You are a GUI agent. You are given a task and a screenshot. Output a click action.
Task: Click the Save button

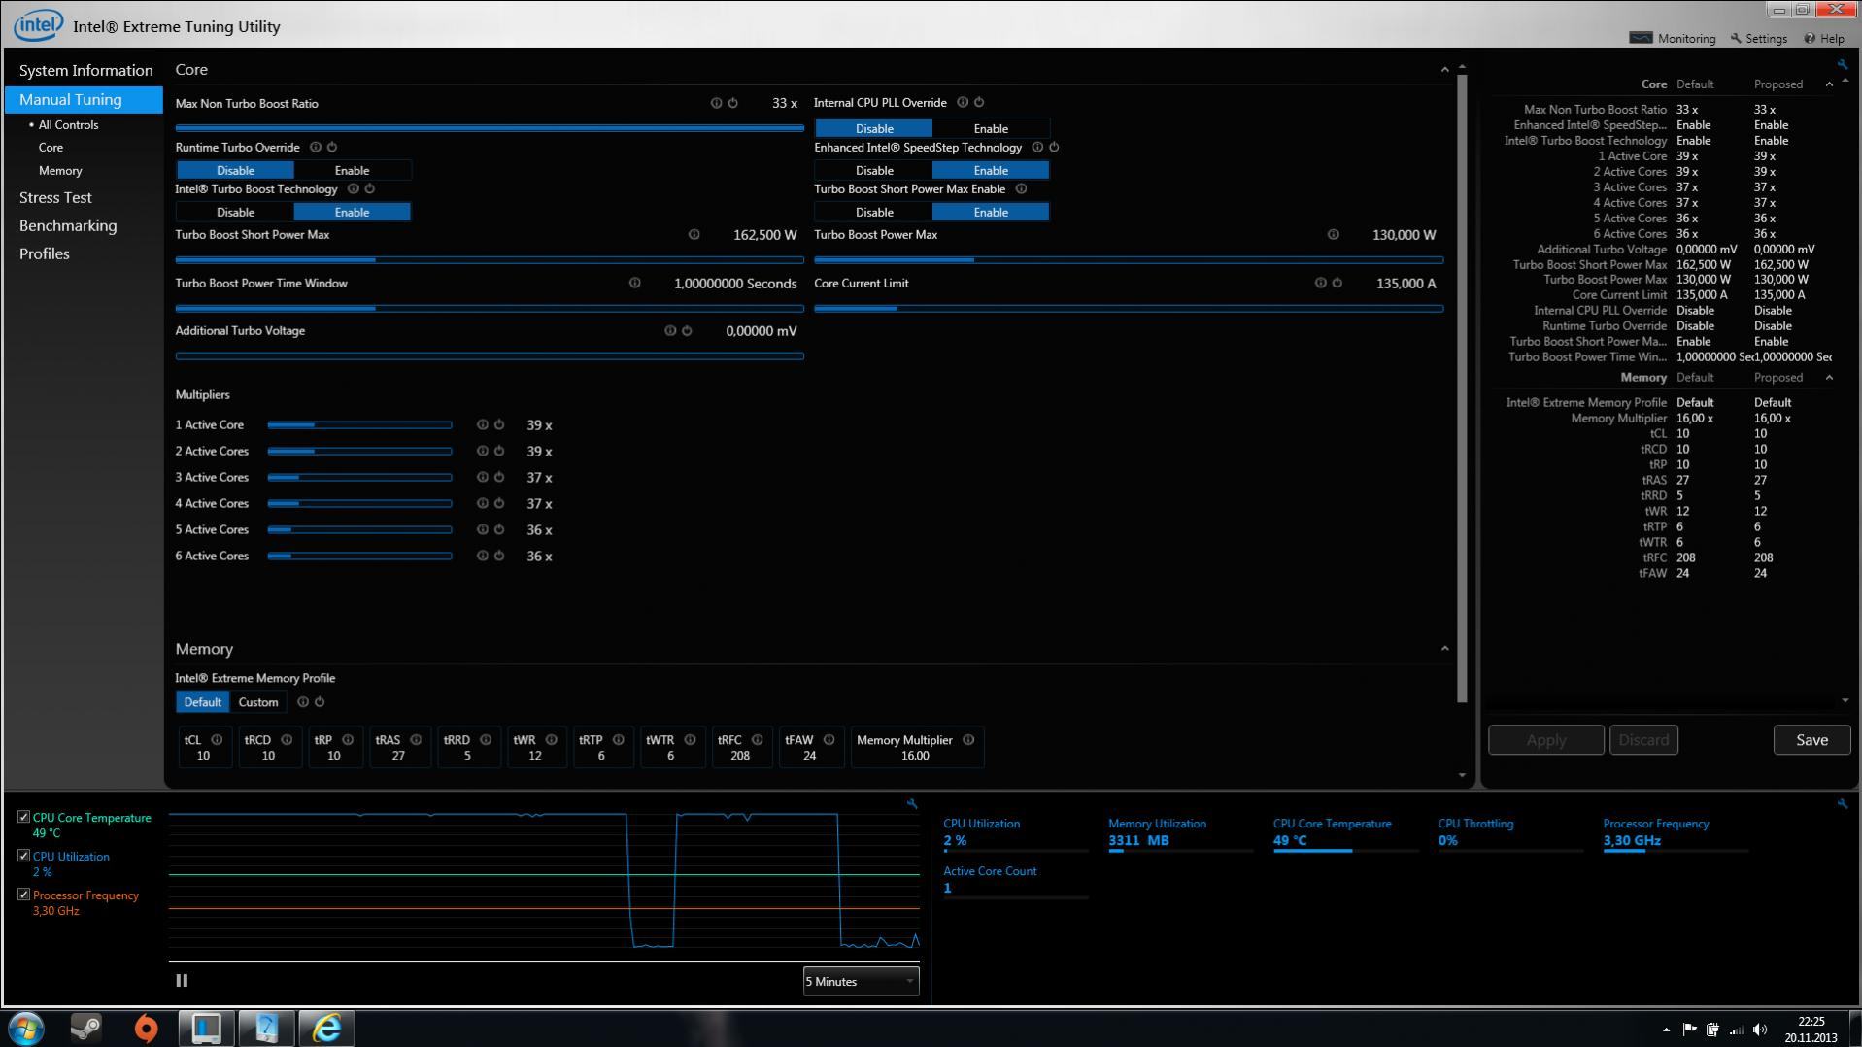[1811, 740]
